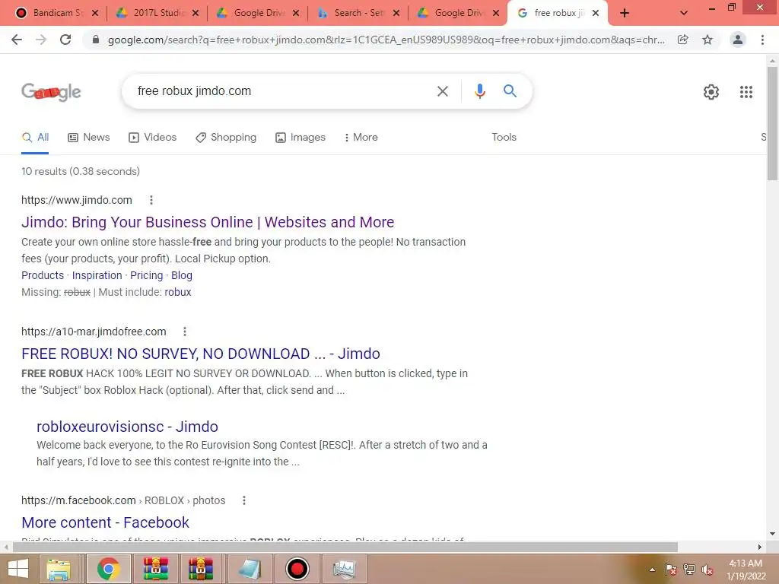
Task: Open the Products sitelink
Action: pyautogui.click(x=43, y=275)
